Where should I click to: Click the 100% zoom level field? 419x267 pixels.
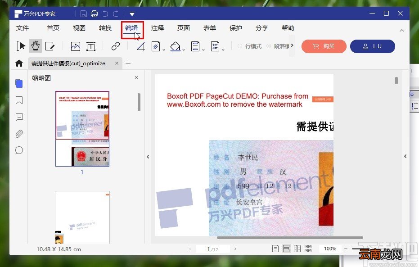pyautogui.click(x=330, y=249)
